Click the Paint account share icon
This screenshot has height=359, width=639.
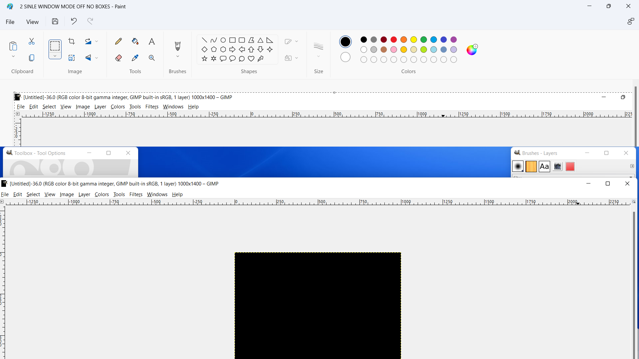631,22
